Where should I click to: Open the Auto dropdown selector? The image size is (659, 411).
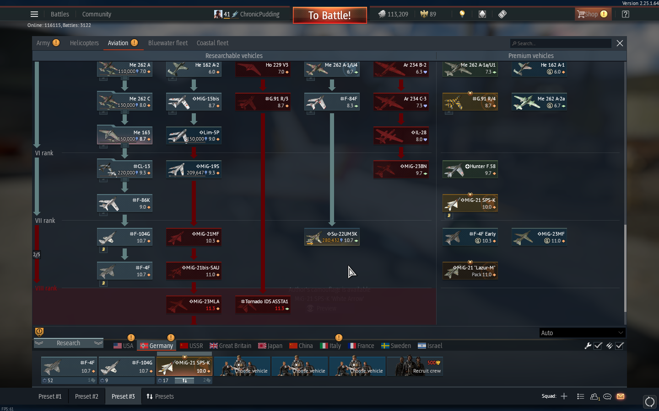[x=582, y=333]
